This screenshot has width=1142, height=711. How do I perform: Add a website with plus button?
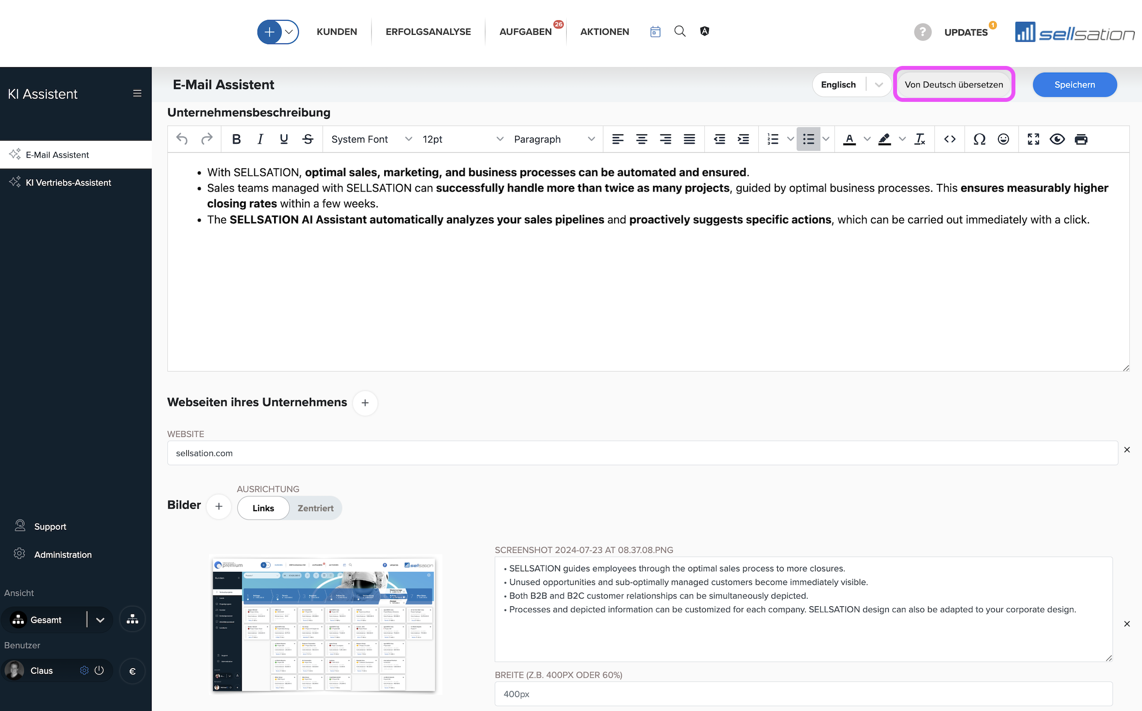click(x=365, y=403)
